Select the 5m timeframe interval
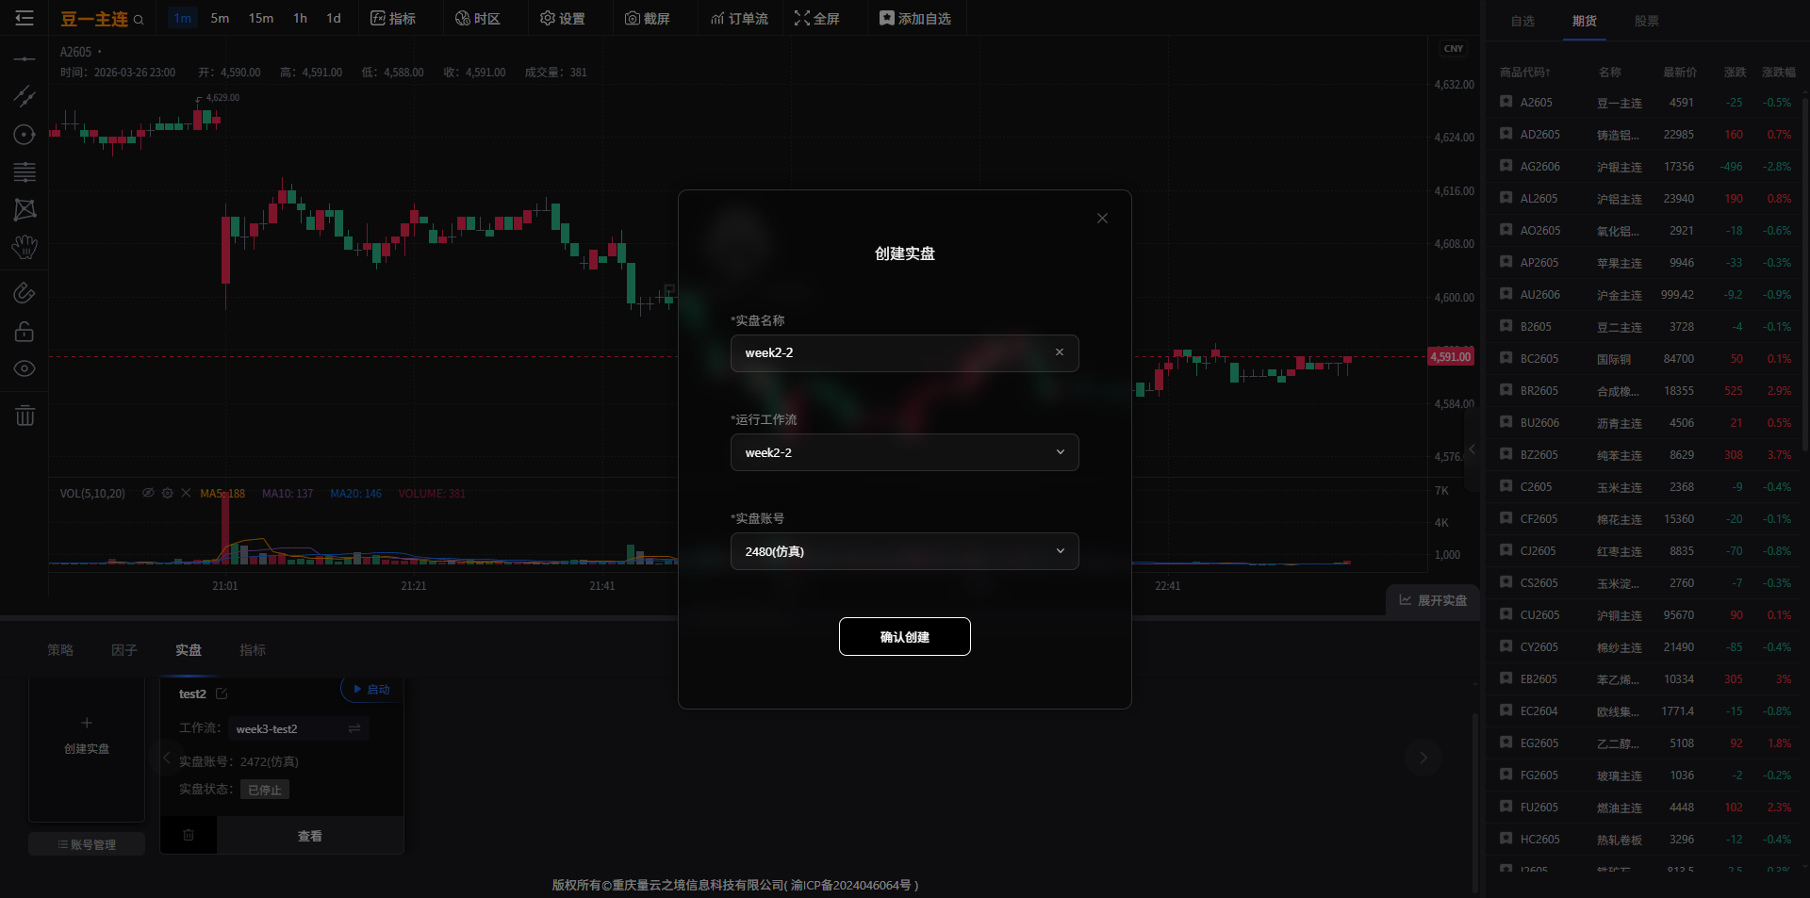1810x898 pixels. (x=220, y=19)
